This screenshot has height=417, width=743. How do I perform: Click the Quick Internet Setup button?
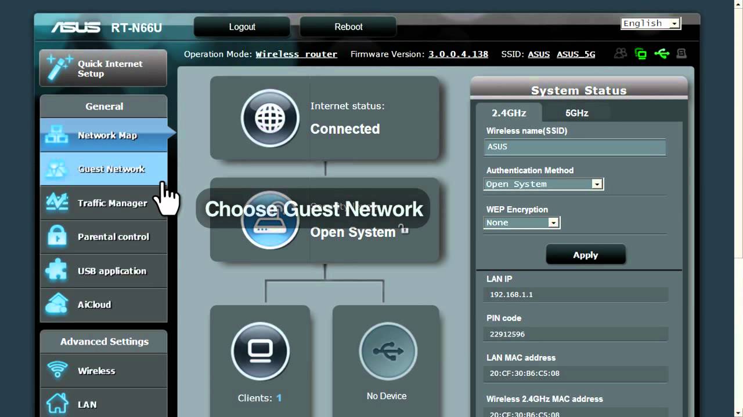(103, 68)
